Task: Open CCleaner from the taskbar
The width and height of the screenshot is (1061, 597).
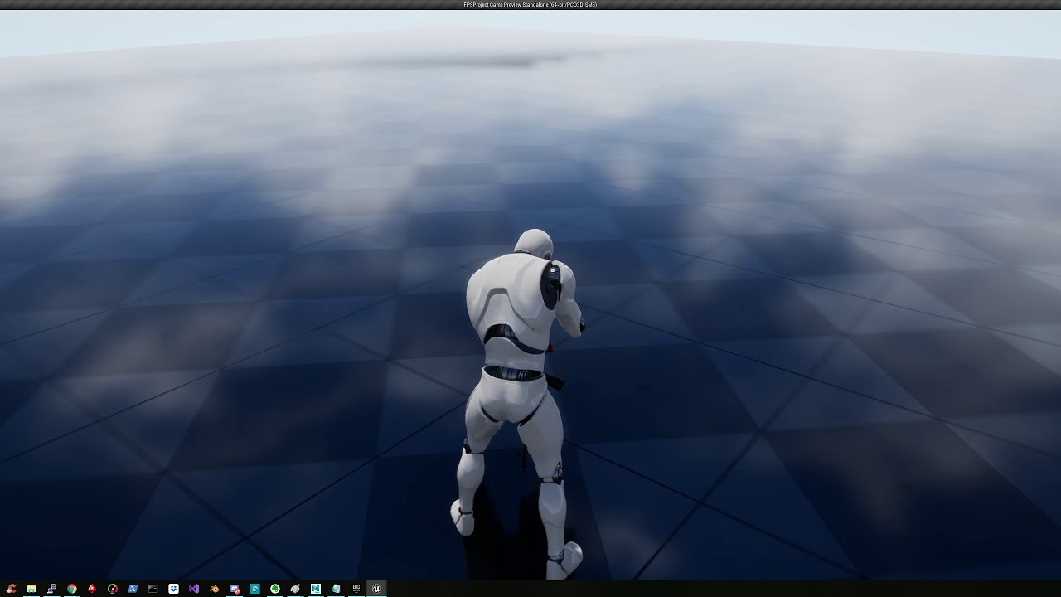Action: pyautogui.click(x=12, y=589)
